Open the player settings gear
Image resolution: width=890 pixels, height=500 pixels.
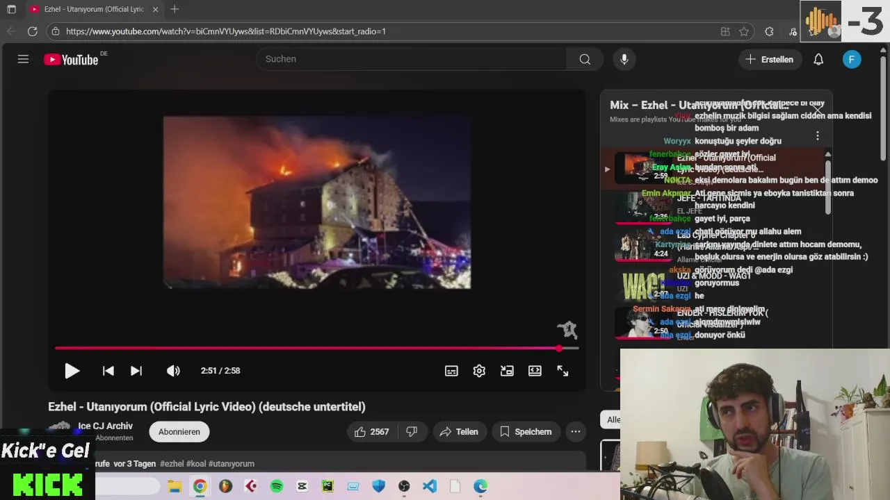[x=479, y=371]
